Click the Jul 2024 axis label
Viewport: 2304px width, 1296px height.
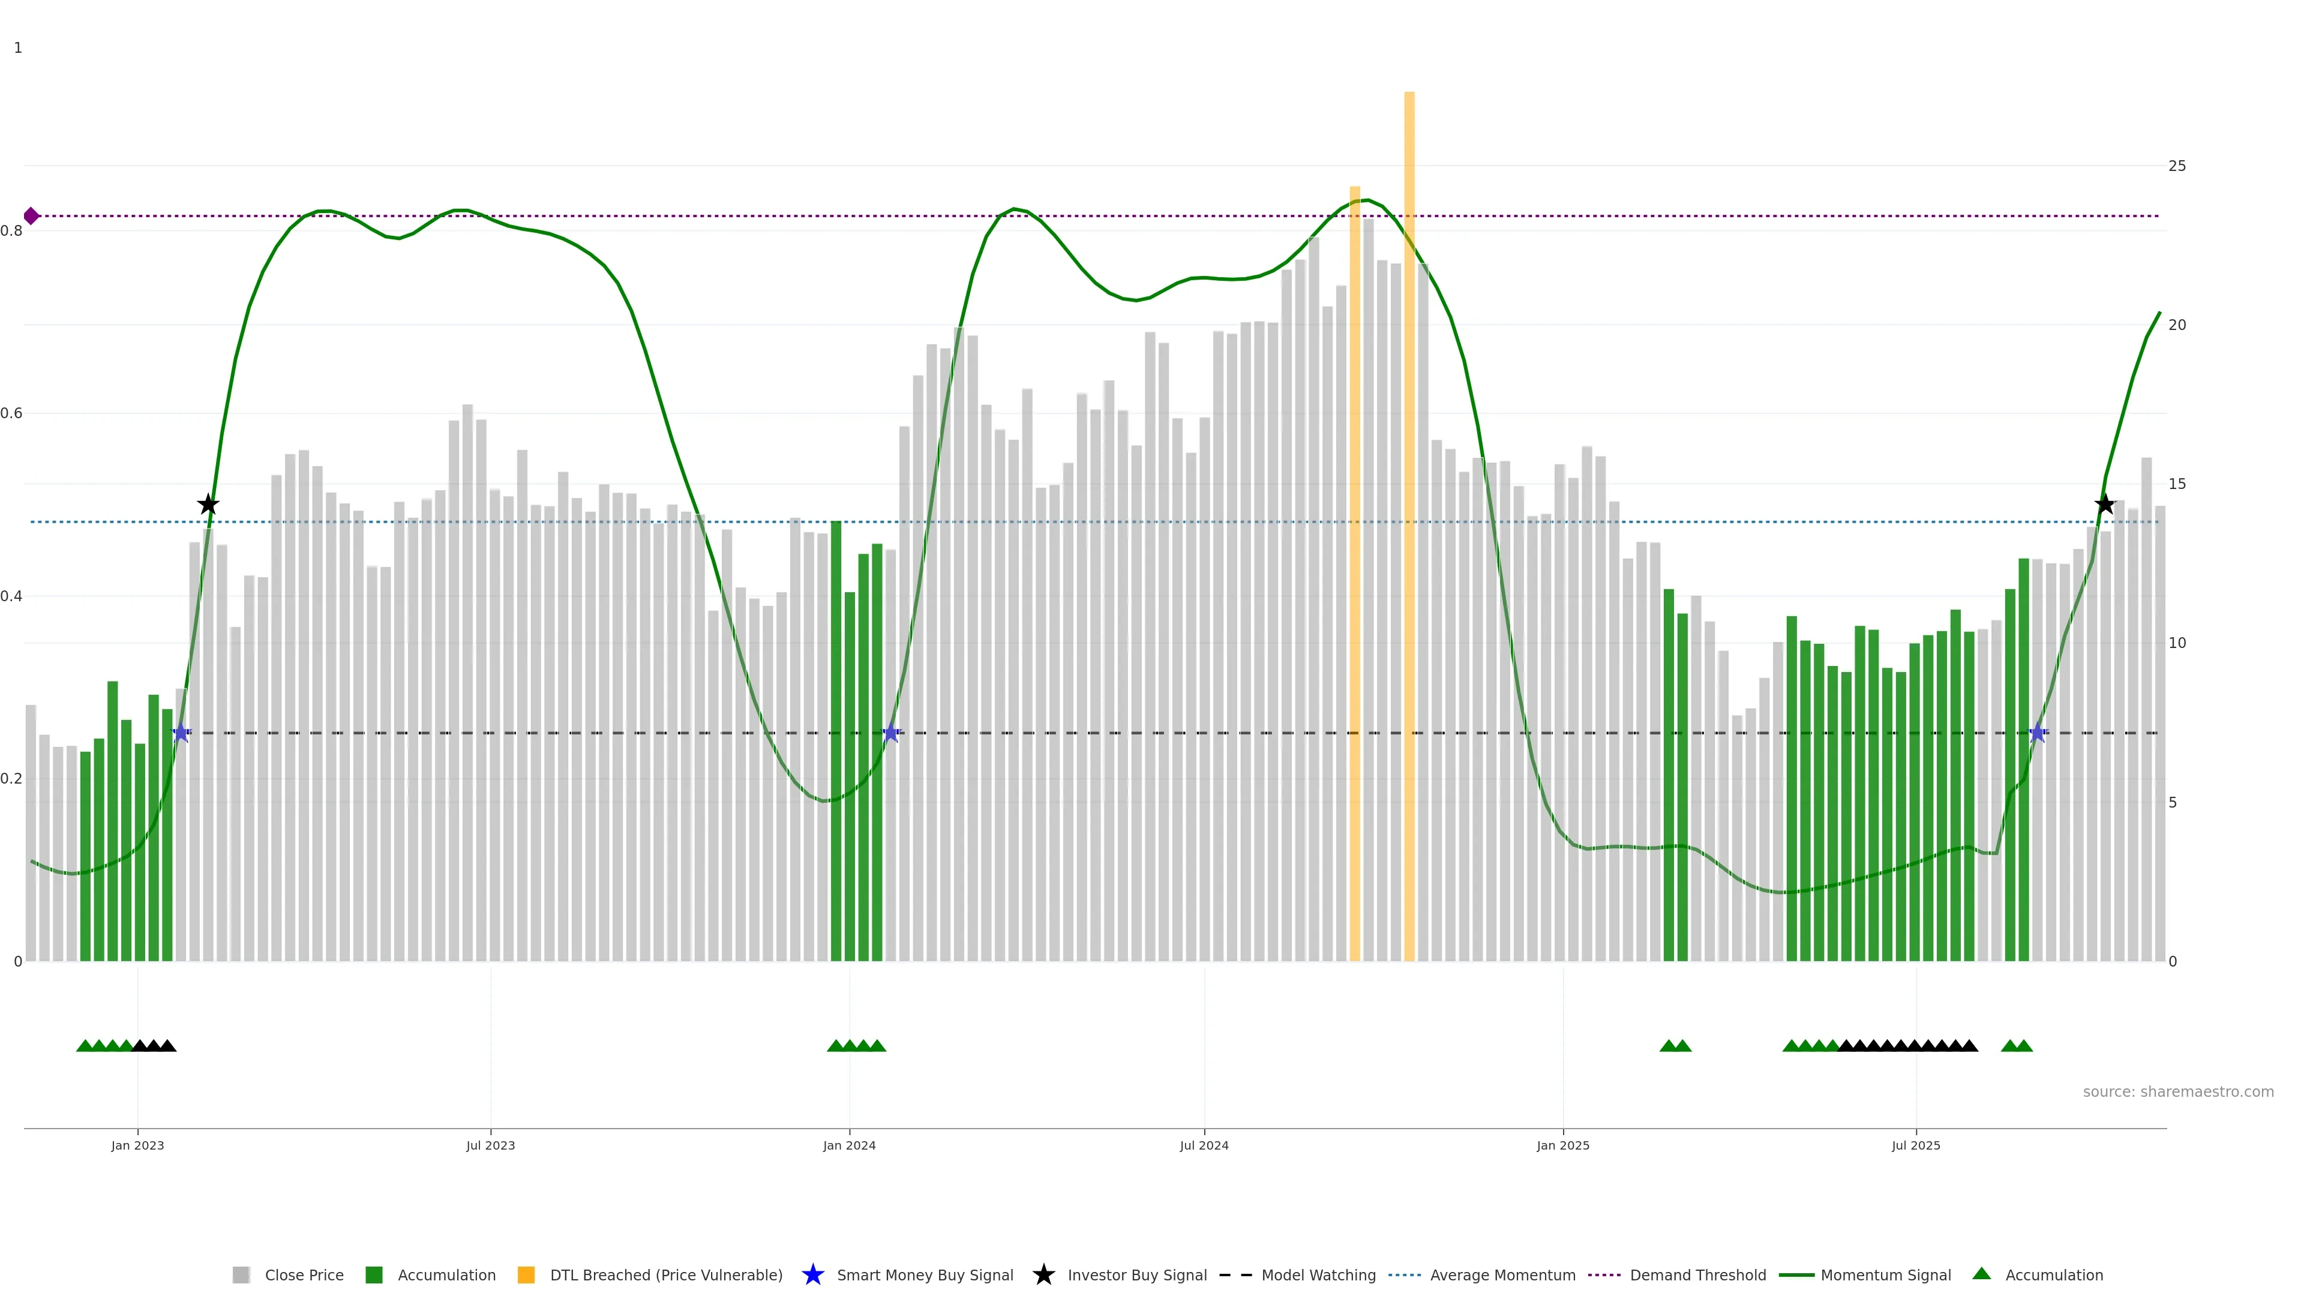(x=1204, y=1145)
